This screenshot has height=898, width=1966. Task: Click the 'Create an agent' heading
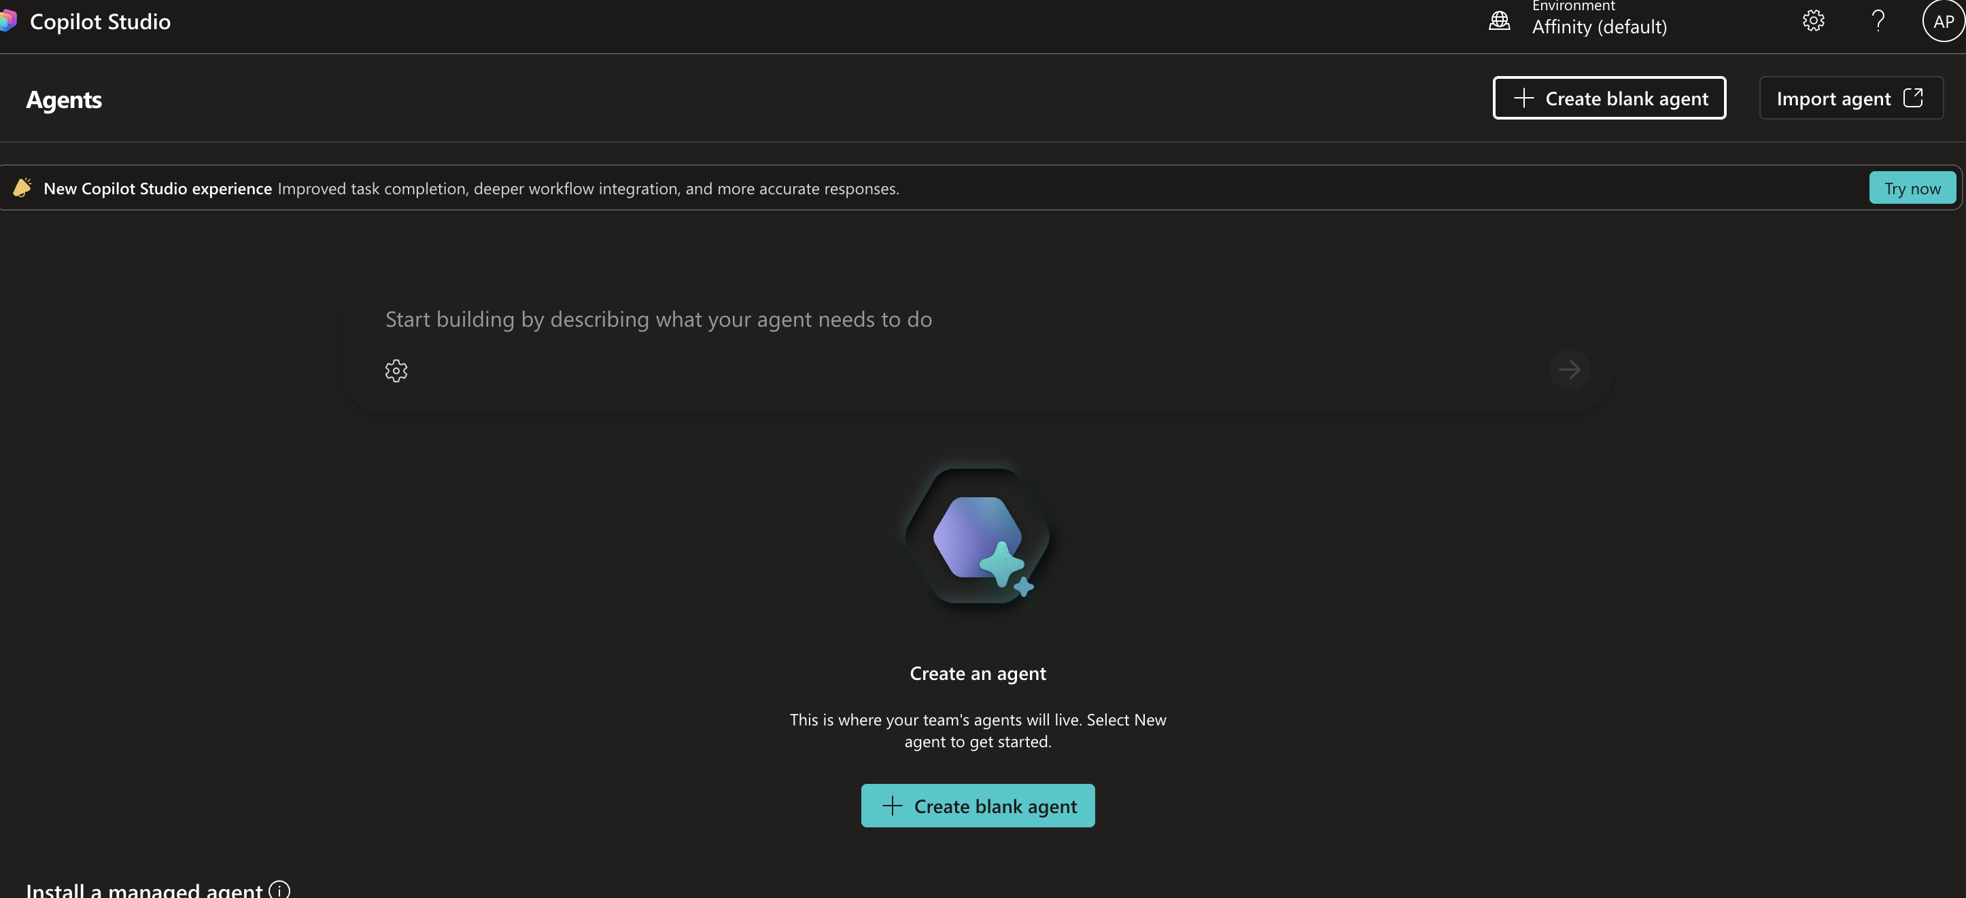coord(978,673)
